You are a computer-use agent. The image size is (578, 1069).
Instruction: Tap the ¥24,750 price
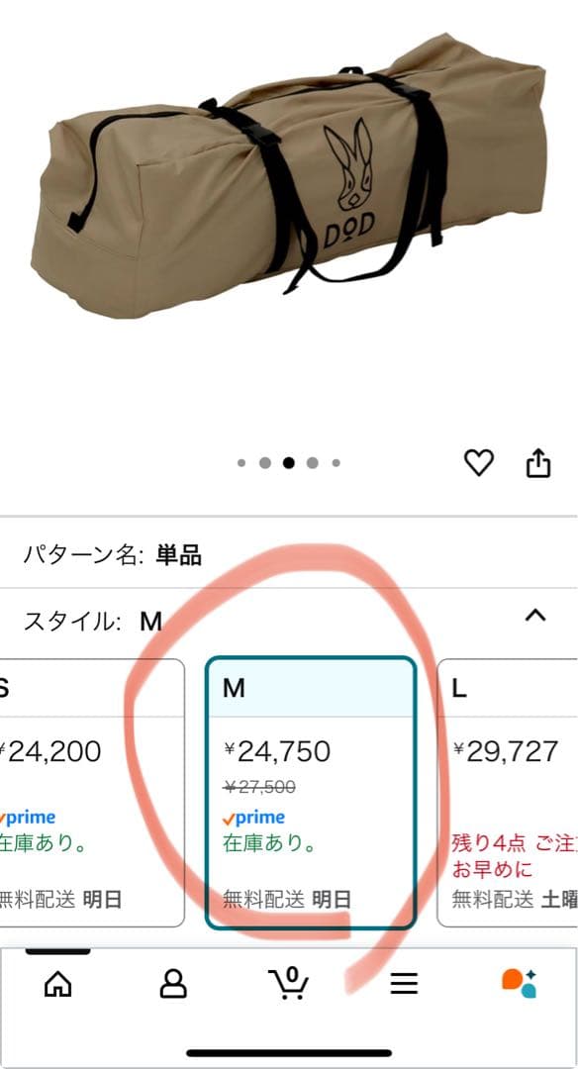pos(277,751)
